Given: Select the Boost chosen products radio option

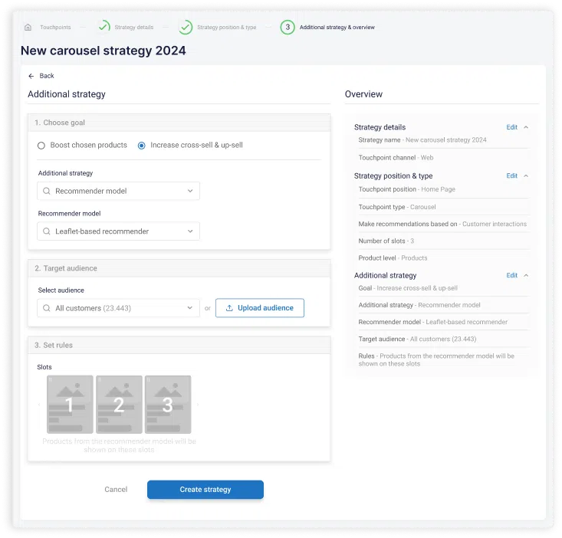Looking at the screenshot, I should point(41,145).
